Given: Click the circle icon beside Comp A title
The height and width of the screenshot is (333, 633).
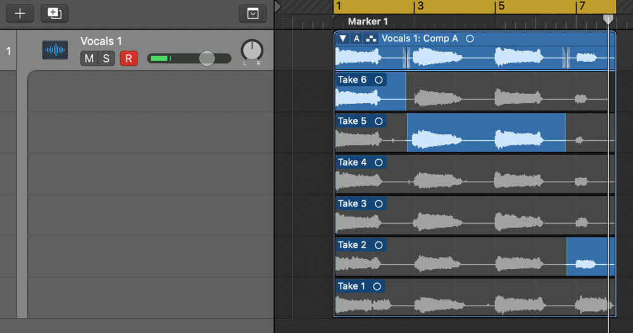Looking at the screenshot, I should [x=470, y=39].
